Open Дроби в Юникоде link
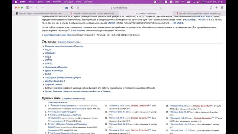This screenshot has height=134, width=238. point(54,71)
